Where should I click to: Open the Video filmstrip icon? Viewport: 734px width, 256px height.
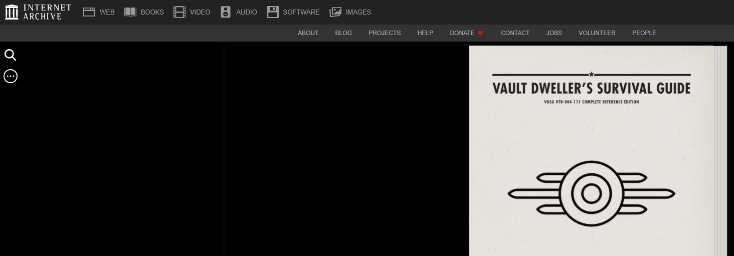179,12
